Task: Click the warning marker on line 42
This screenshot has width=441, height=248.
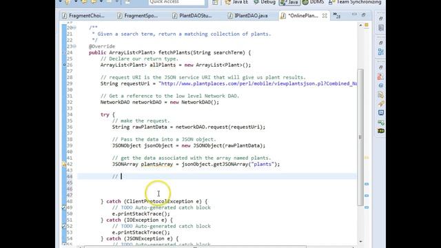Action: [64, 165]
